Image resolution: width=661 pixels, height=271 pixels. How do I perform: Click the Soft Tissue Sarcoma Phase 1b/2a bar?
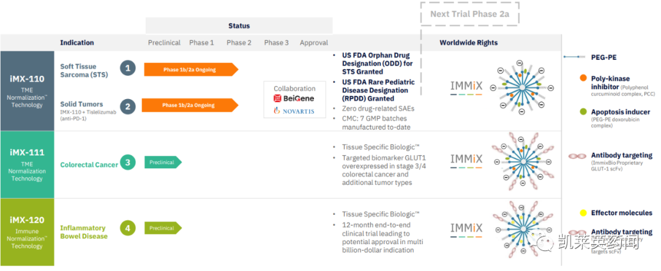click(x=190, y=69)
